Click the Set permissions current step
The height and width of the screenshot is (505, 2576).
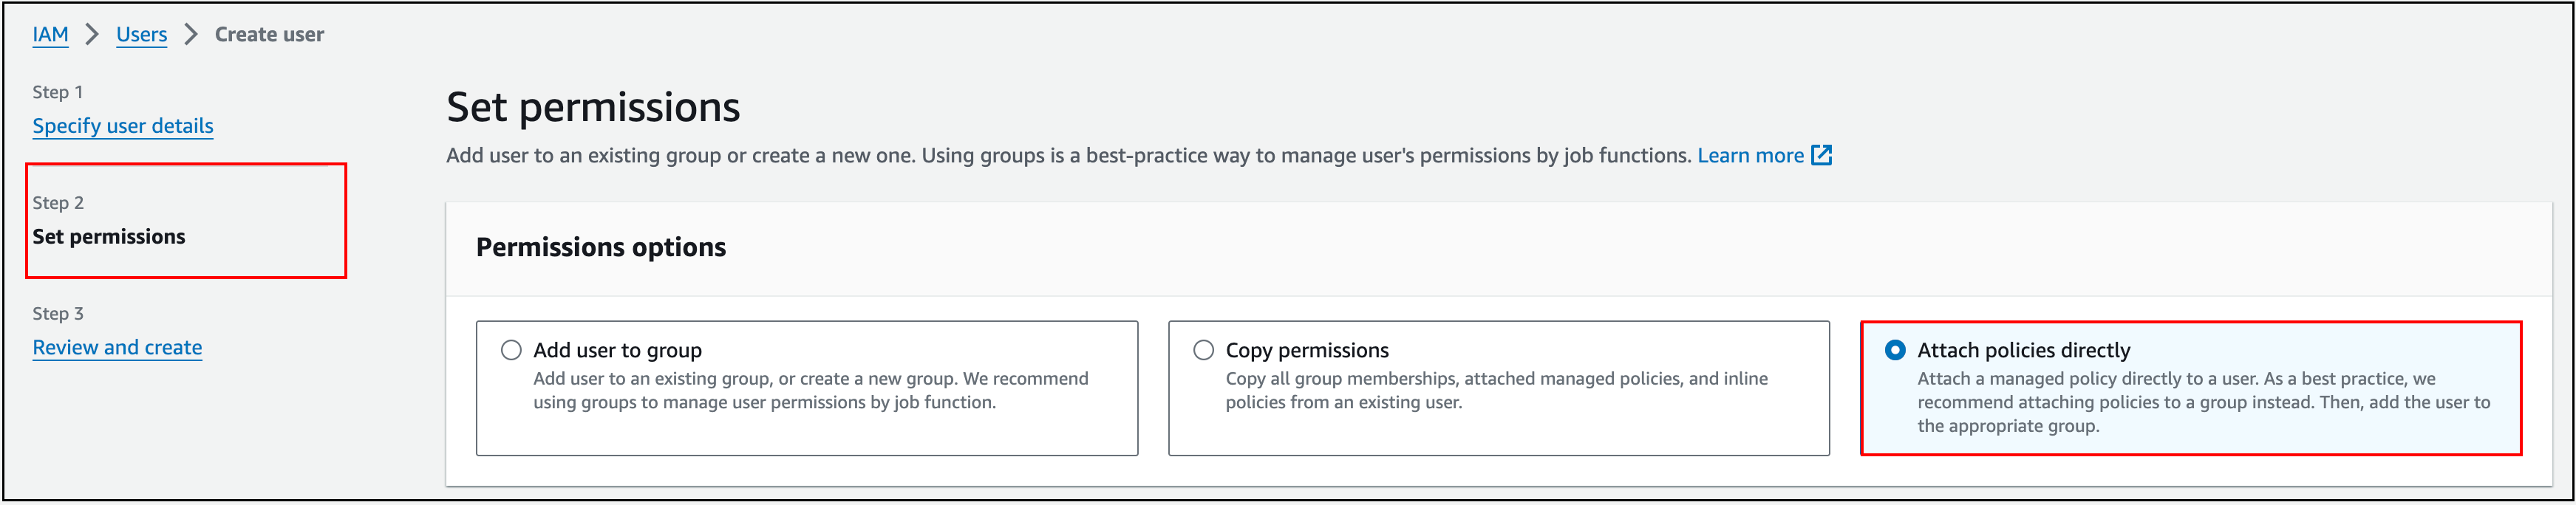(109, 237)
